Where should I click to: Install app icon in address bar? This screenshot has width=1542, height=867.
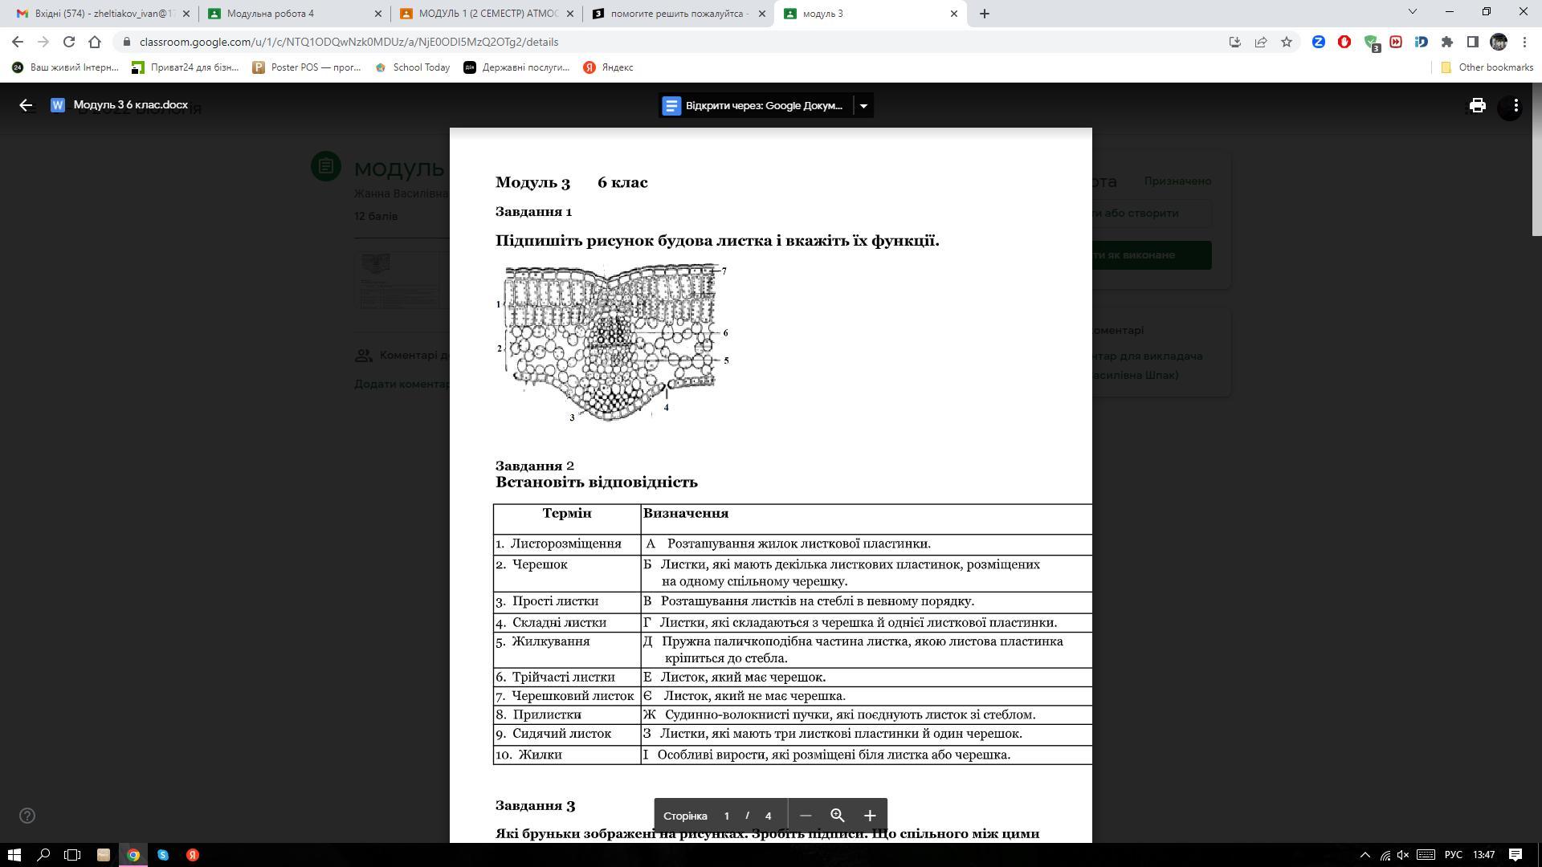[x=1235, y=42]
